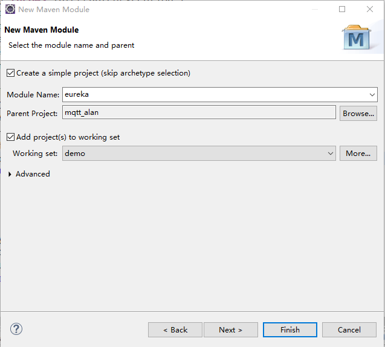This screenshot has height=347, width=385.
Task: Open the Module Name dropdown arrow
Action: coord(372,94)
